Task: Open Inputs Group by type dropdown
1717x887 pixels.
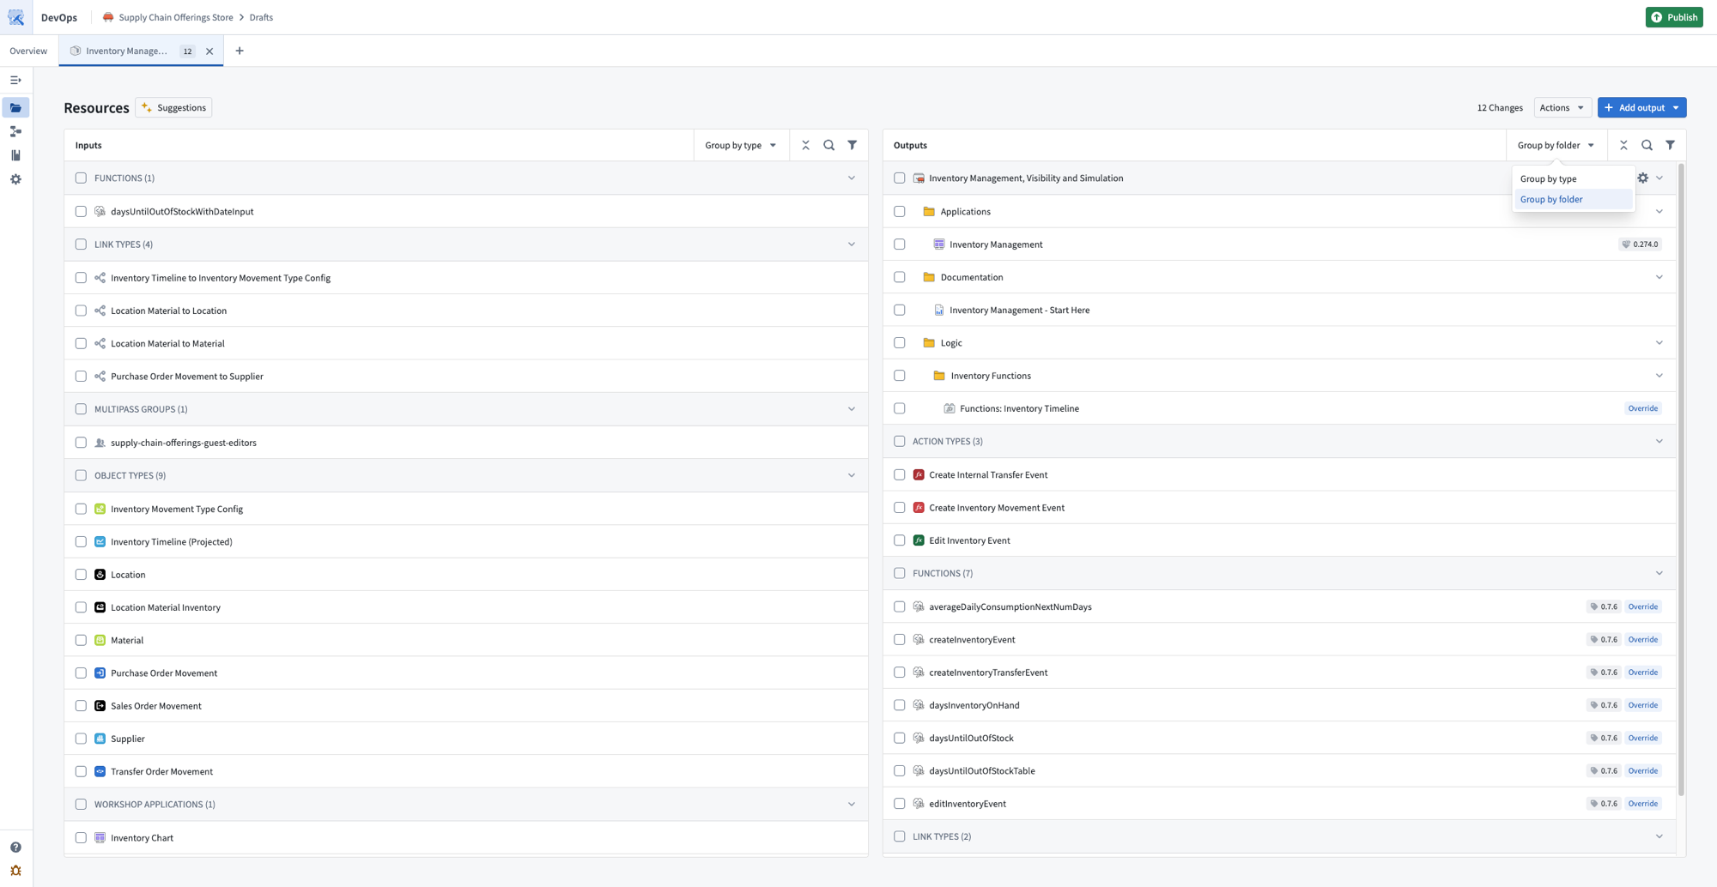Action: click(x=740, y=145)
